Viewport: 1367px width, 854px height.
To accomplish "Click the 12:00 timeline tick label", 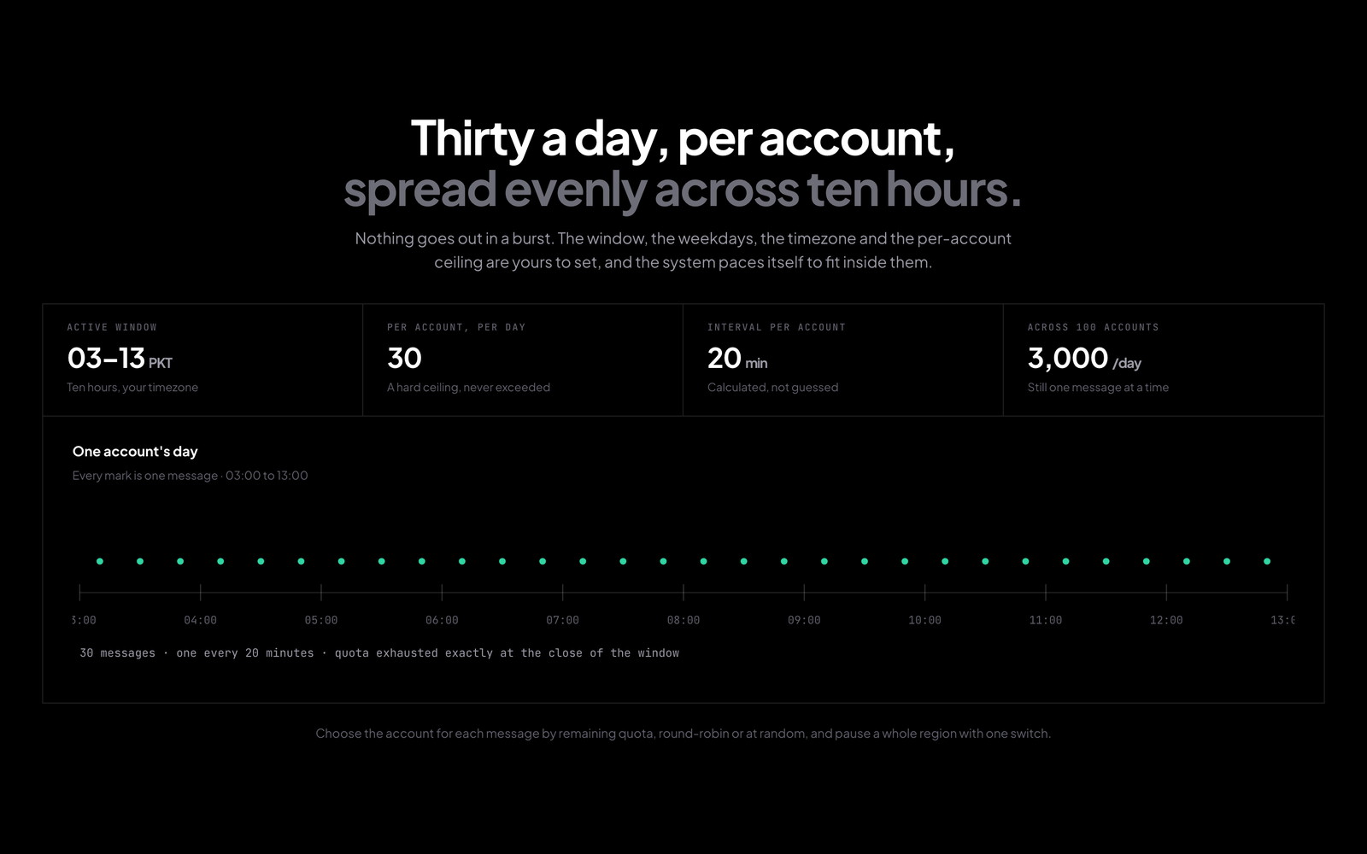I will point(1166,620).
